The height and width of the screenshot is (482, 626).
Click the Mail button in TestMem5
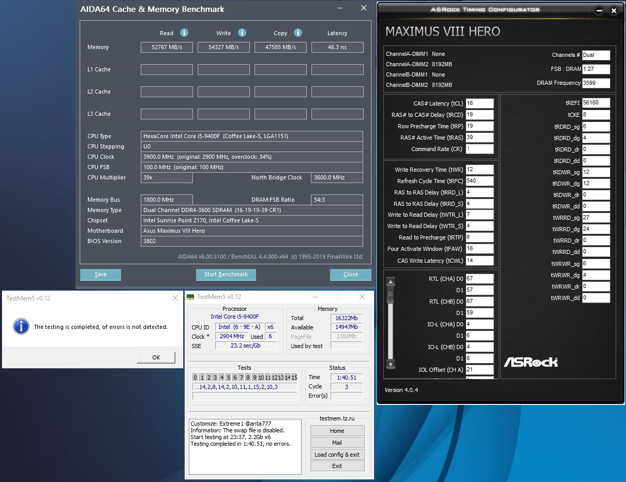pyautogui.click(x=337, y=443)
